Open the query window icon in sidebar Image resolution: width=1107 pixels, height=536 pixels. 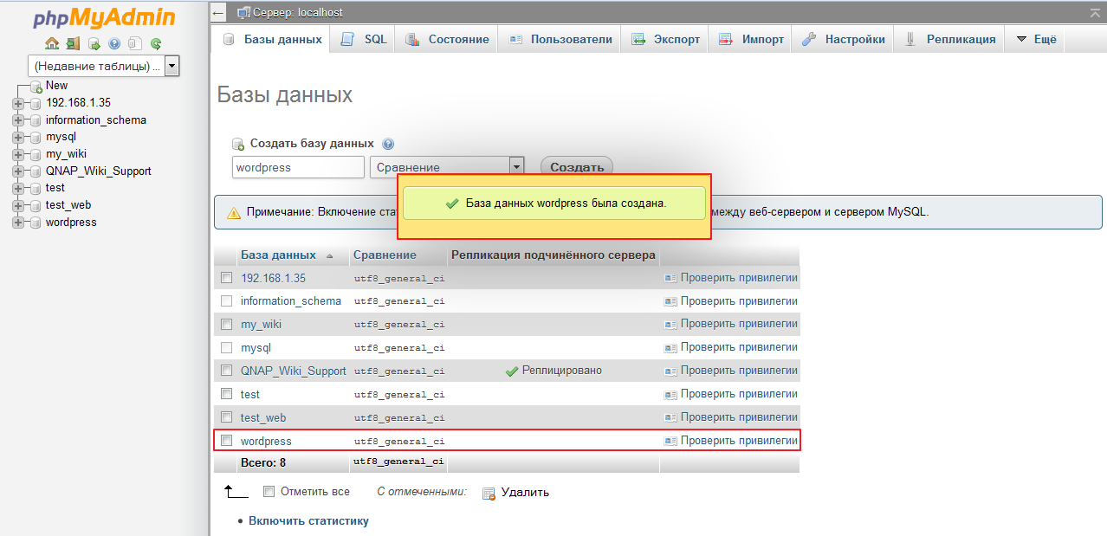tap(94, 43)
